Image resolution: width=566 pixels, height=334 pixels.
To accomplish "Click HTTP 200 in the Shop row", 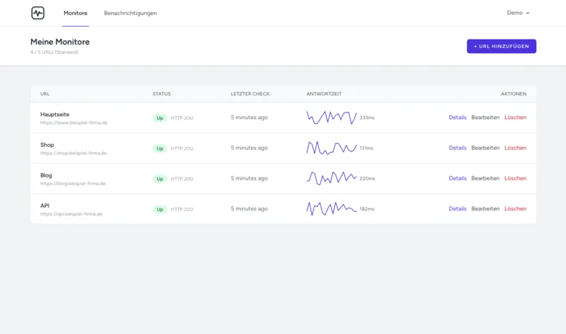I will click(x=182, y=148).
